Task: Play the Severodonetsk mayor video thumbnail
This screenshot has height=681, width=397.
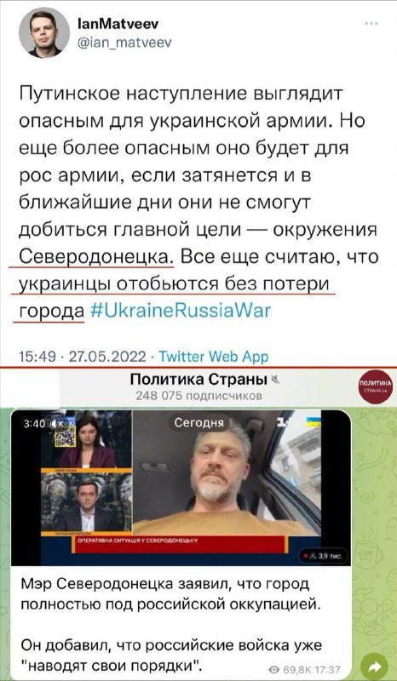Action: 181,487
